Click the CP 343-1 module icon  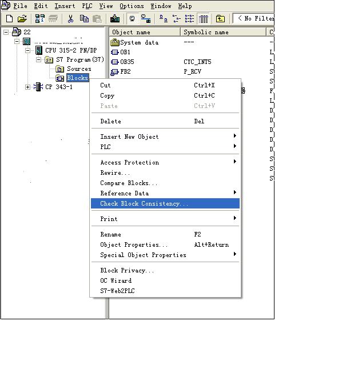38,87
